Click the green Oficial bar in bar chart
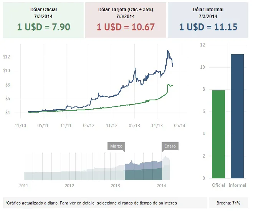 (218, 135)
